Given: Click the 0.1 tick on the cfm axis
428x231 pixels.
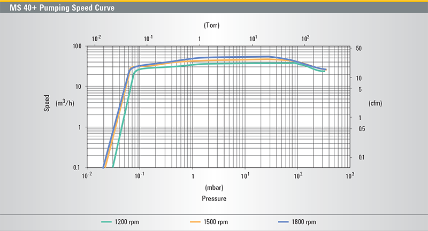Looking at the screenshot, I should (x=362, y=157).
